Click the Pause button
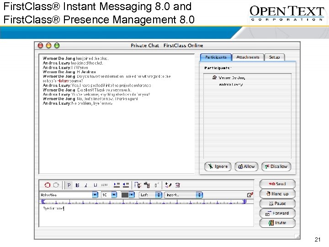Image resolution: width=329 pixels, height=247 pixels. [277, 203]
